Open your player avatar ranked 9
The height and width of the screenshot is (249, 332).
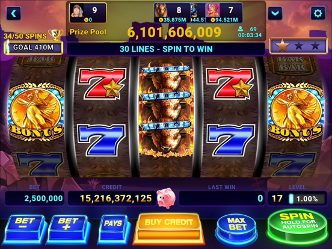pos(88,13)
